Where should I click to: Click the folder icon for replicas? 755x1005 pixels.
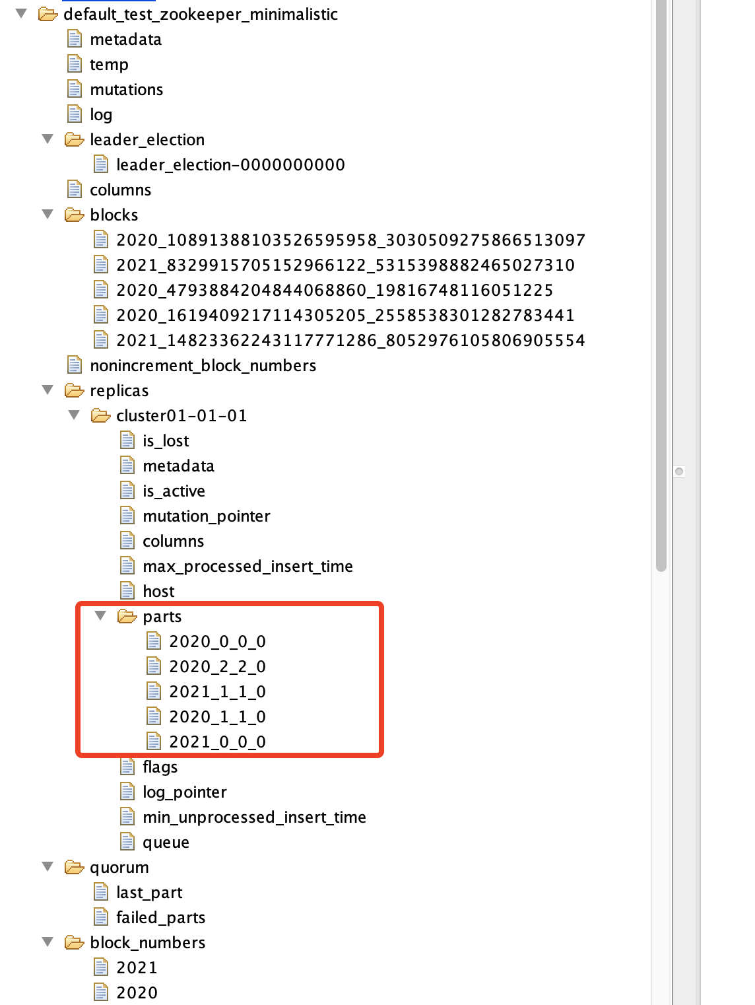coord(75,390)
